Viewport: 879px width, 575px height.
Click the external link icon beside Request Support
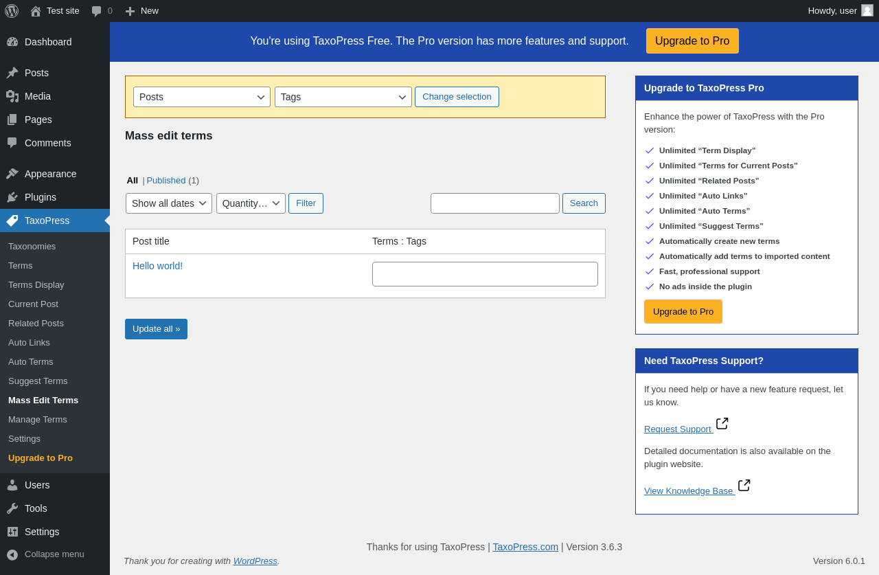point(722,423)
